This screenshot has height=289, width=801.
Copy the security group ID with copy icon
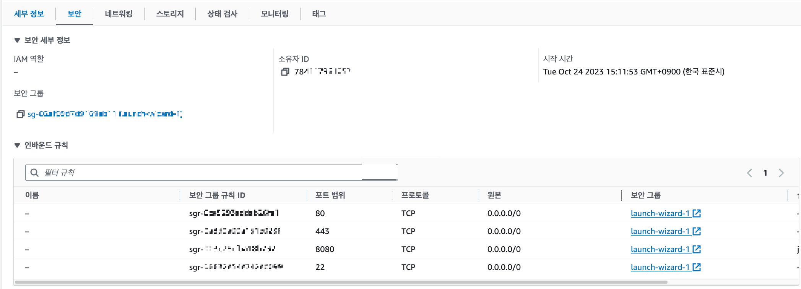(x=20, y=114)
